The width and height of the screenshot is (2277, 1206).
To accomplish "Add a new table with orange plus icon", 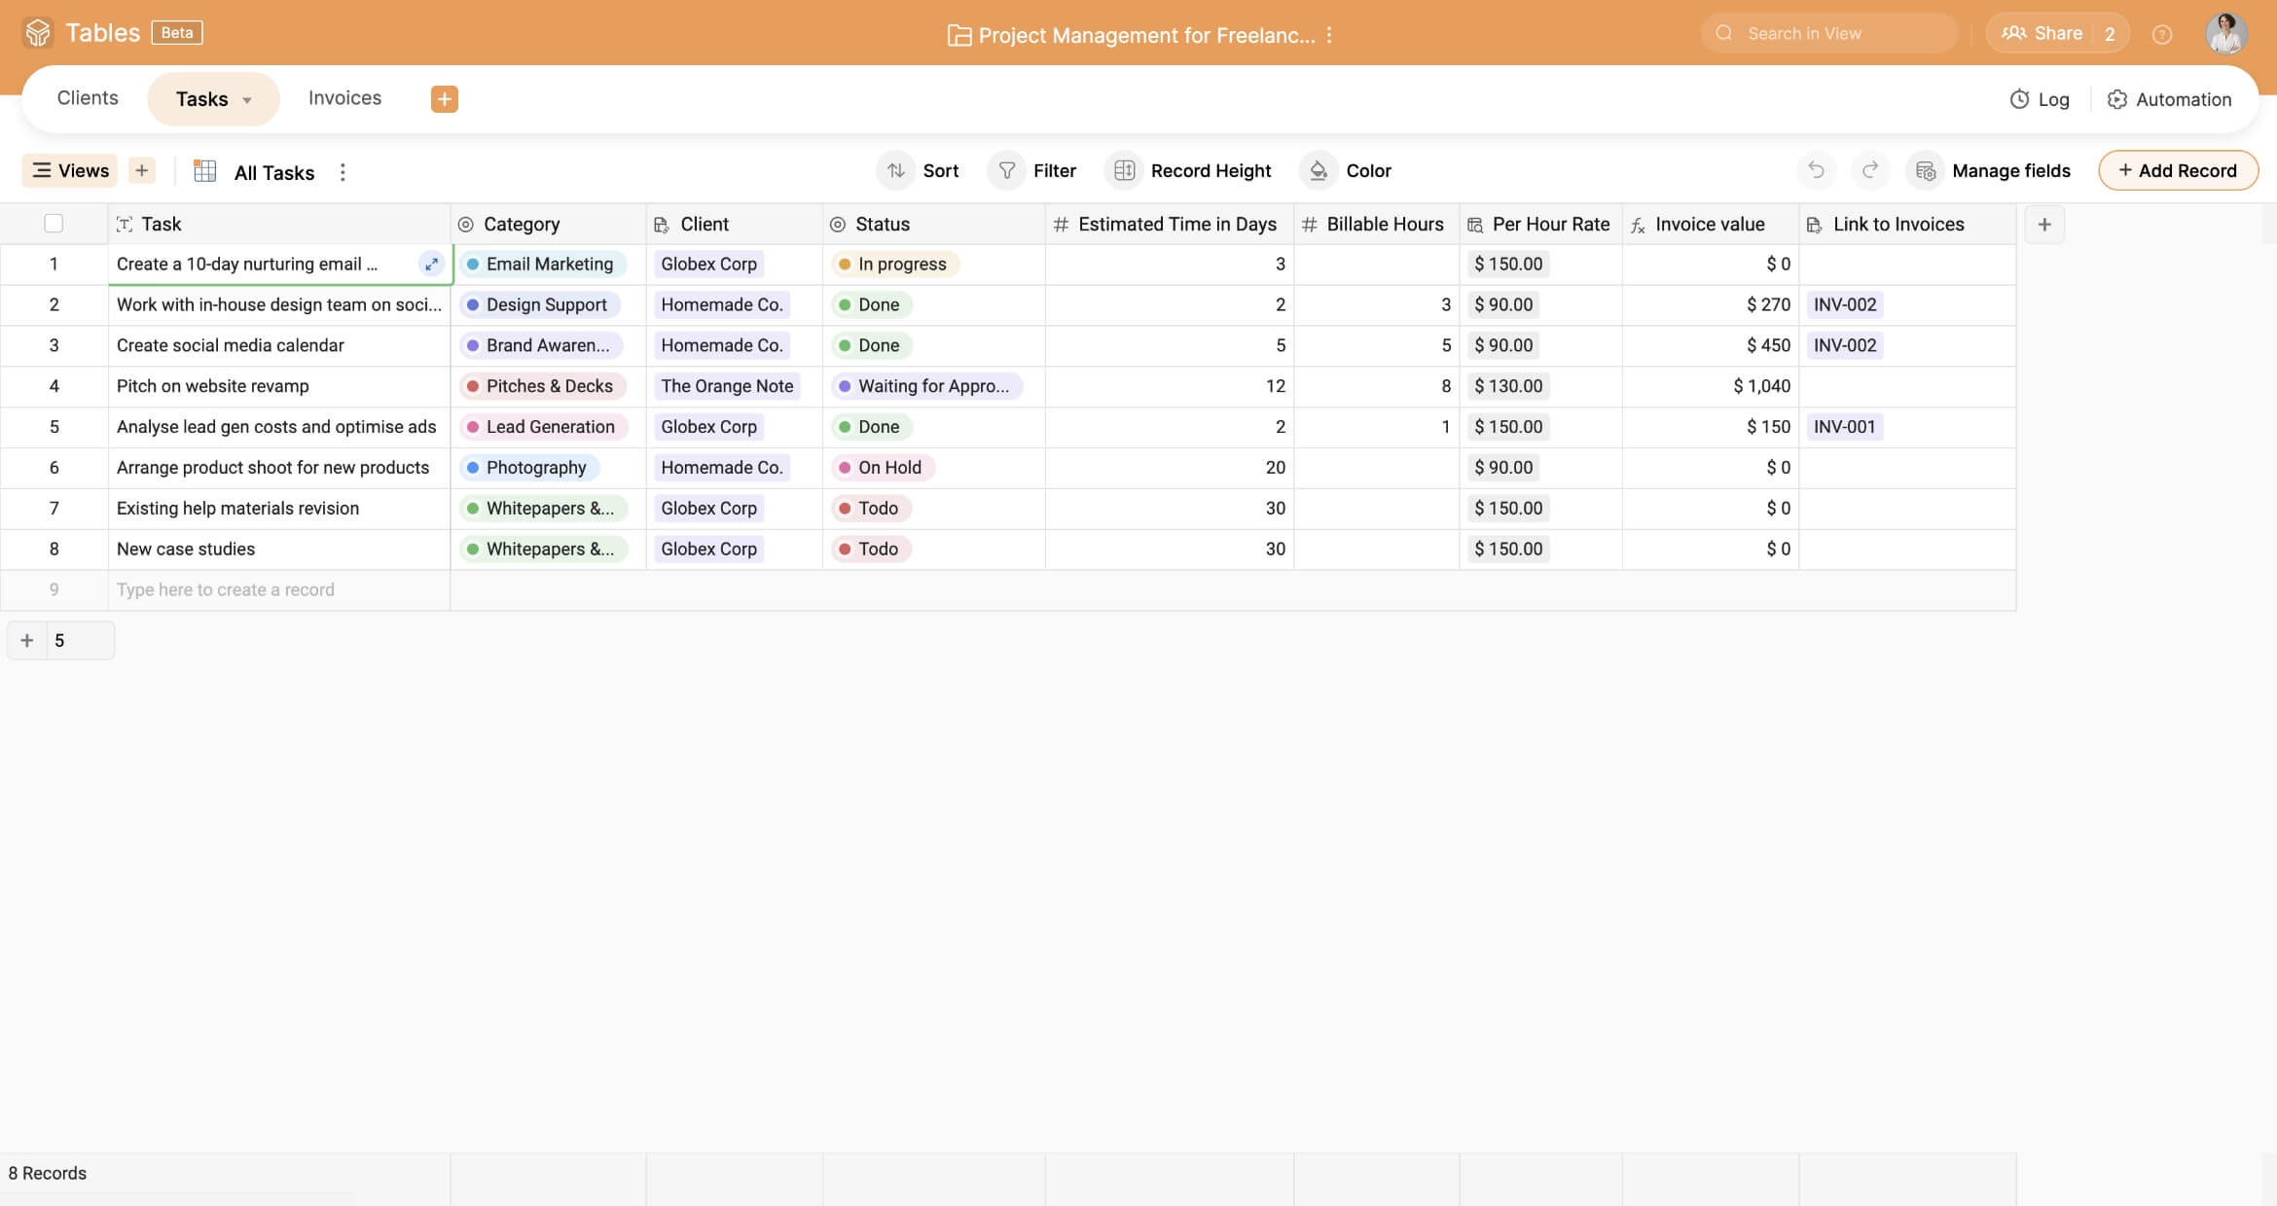I will pyautogui.click(x=444, y=98).
